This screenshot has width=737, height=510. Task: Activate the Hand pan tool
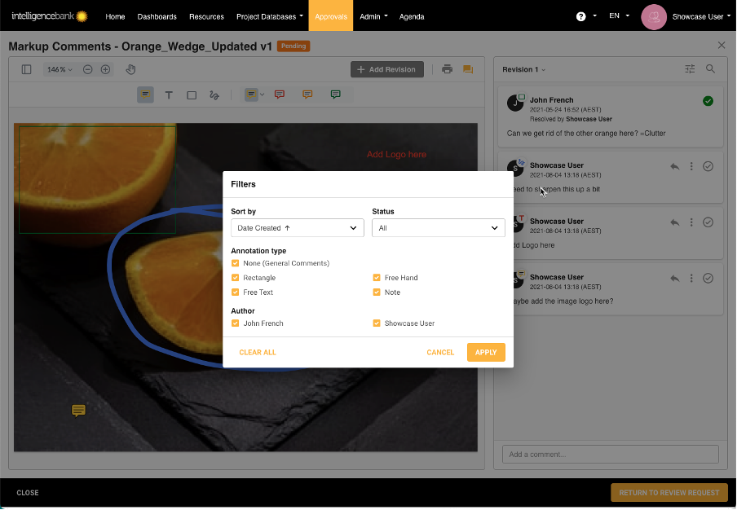tap(129, 69)
